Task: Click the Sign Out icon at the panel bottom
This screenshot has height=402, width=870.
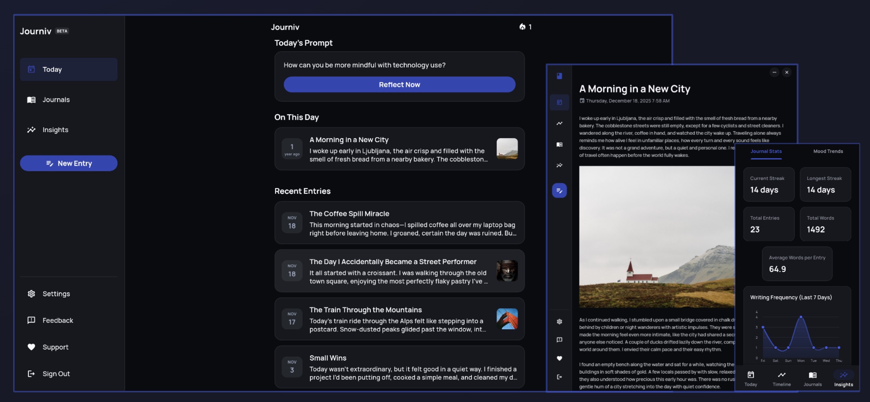Action: click(x=559, y=377)
